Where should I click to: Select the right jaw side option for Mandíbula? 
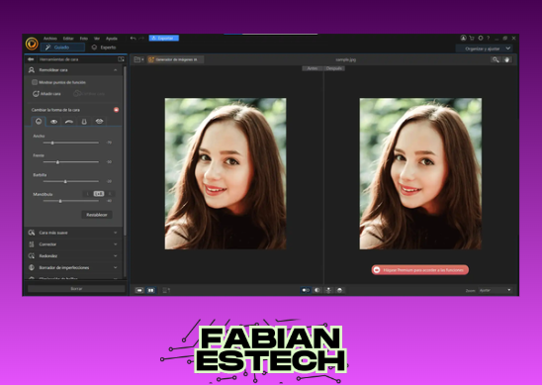(x=110, y=194)
